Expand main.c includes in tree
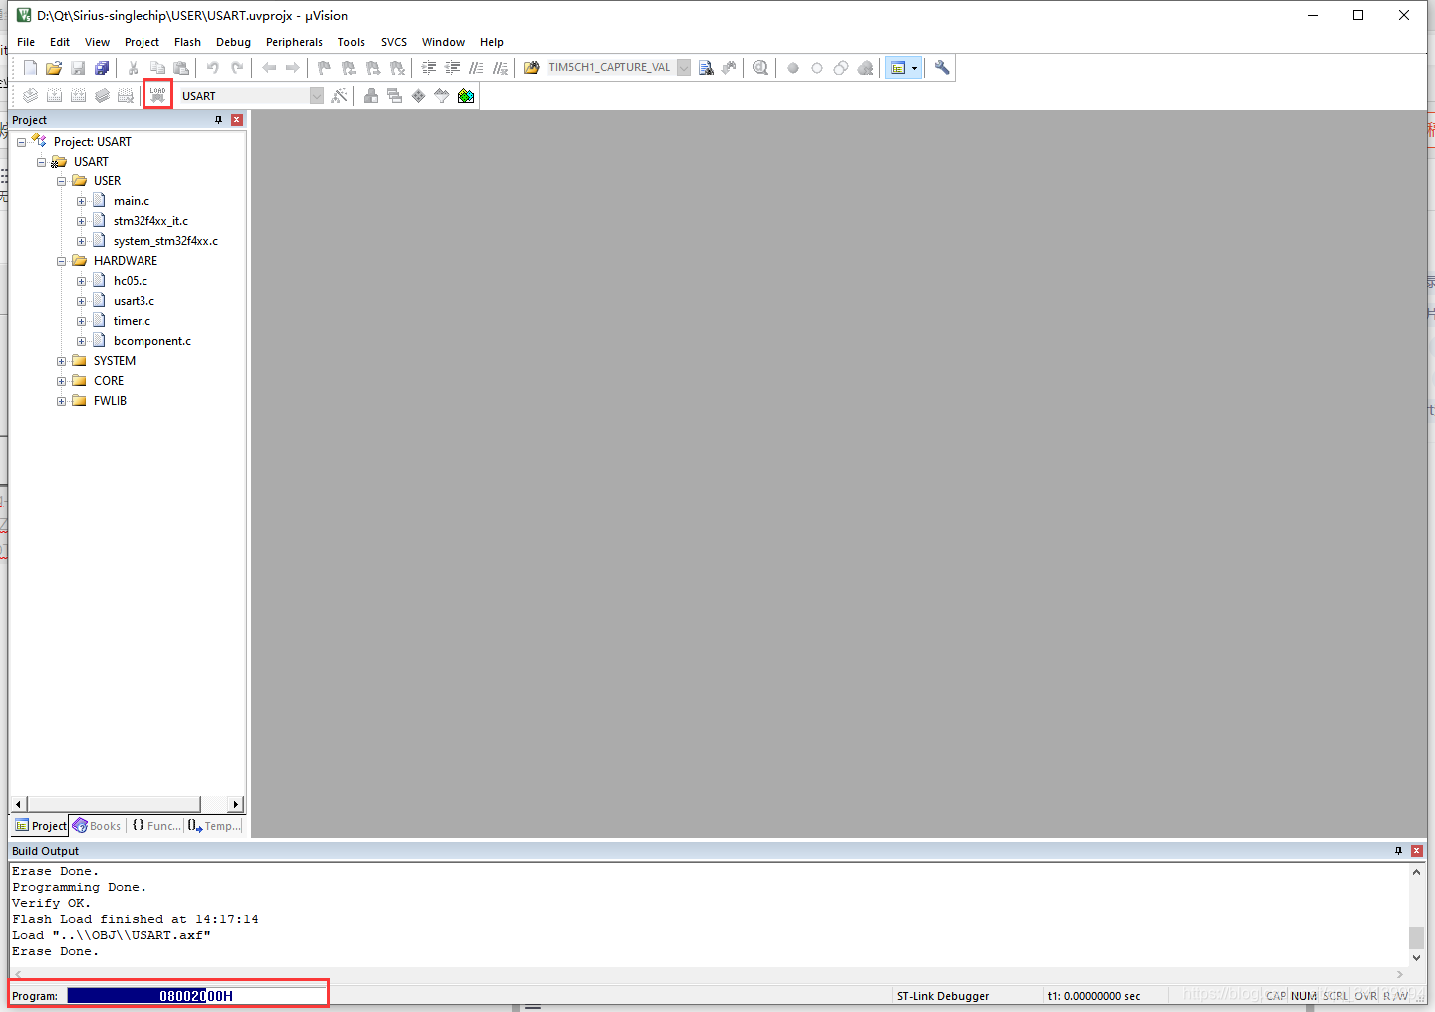Viewport: 1435px width, 1012px height. pos(81,201)
